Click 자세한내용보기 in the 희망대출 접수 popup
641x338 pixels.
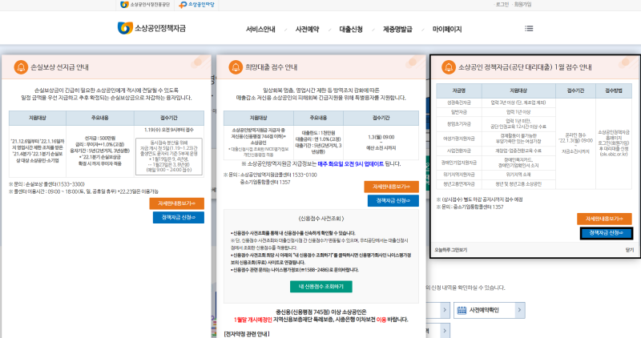391,187
